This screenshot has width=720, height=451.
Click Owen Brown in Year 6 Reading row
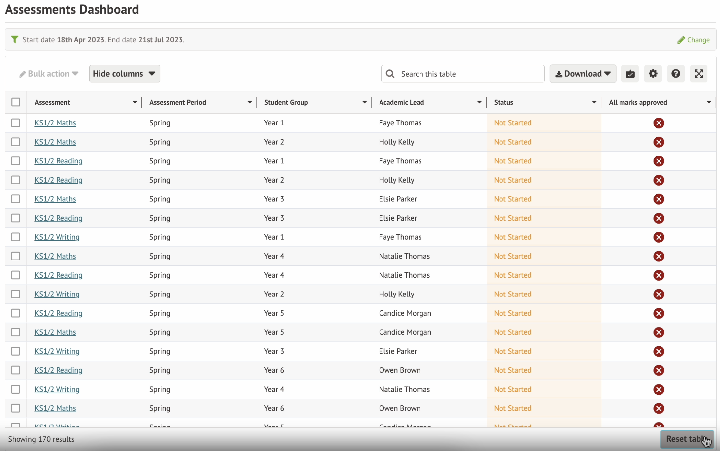point(400,370)
